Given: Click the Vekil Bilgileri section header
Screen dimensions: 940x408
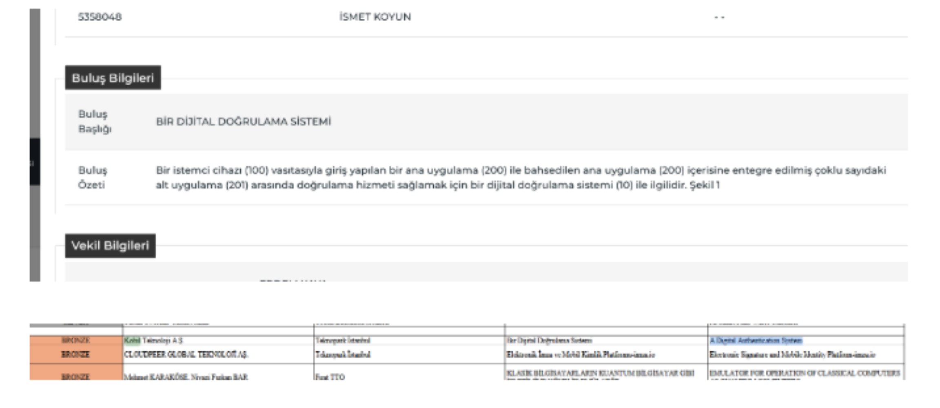Looking at the screenshot, I should 110,246.
